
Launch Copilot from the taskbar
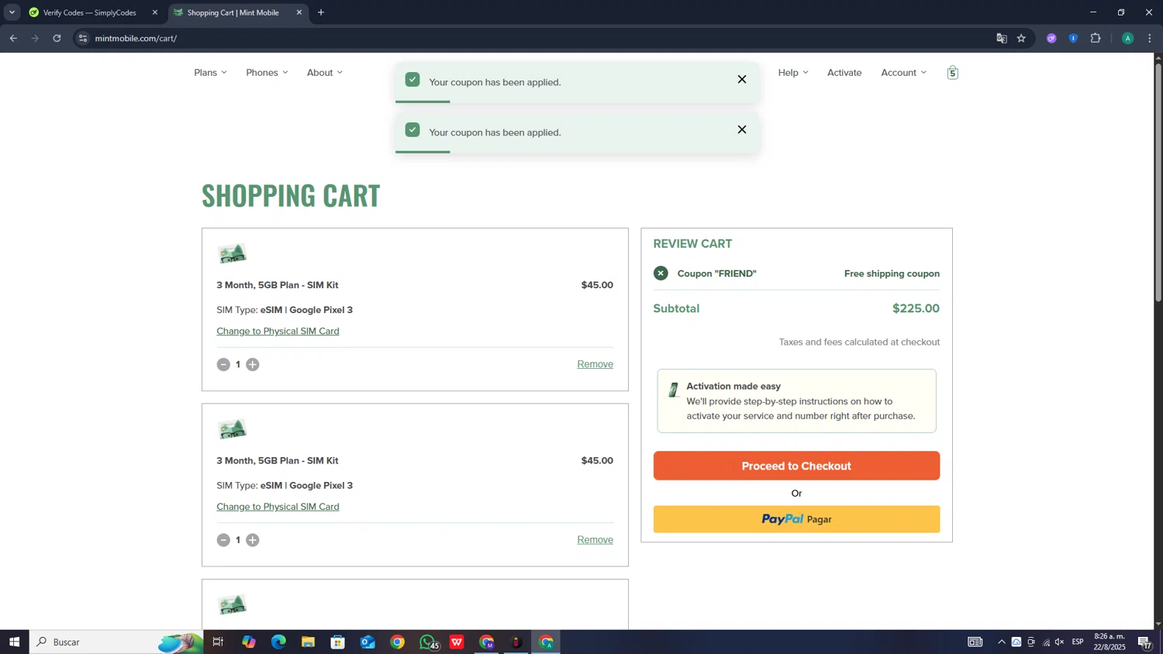click(x=248, y=642)
